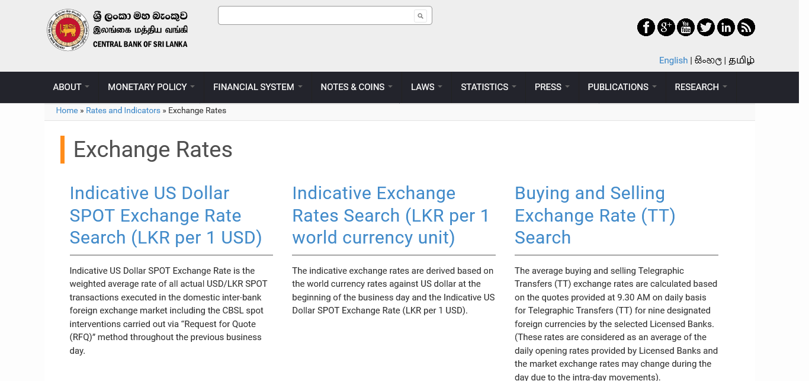Open the YouTube channel icon
Image resolution: width=809 pixels, height=381 pixels.
pyautogui.click(x=686, y=27)
